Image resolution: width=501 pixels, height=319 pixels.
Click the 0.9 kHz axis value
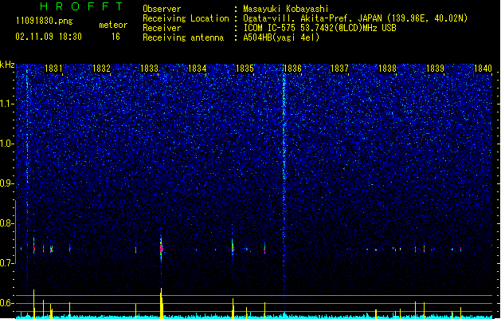pos(7,183)
